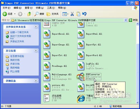Viewport: 140px width, 109px height.
Task: Open the Search (搜索) toolbar button
Action: pyautogui.click(x=39, y=14)
